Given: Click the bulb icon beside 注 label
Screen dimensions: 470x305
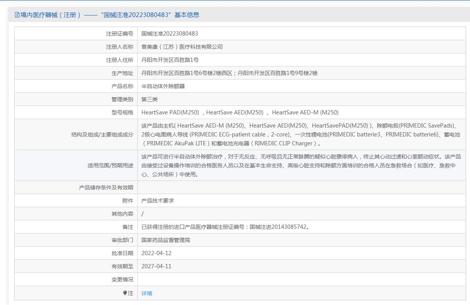Looking at the screenshot, I should coord(125,293).
